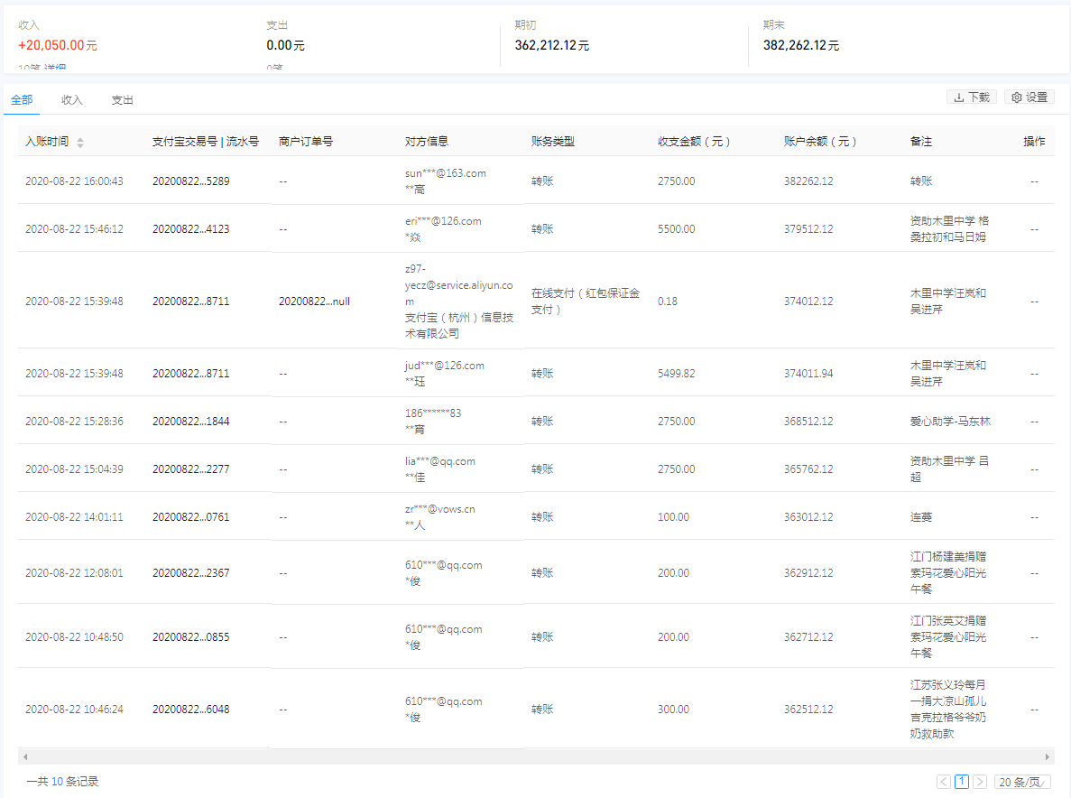The image size is (1071, 798).
Task: Go to next page arrow
Action: tap(980, 782)
